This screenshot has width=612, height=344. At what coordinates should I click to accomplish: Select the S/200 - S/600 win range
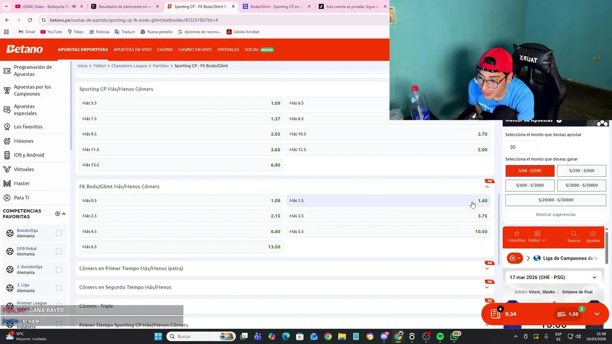tap(581, 171)
